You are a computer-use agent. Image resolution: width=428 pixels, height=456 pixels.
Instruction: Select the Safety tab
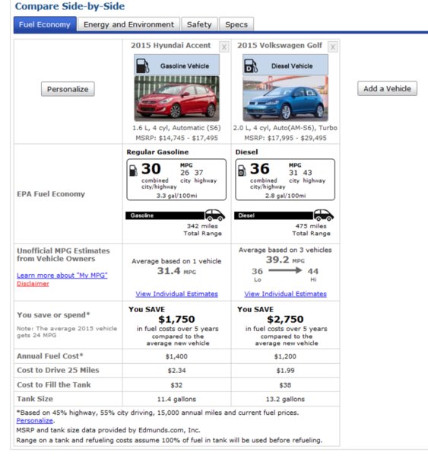(199, 24)
